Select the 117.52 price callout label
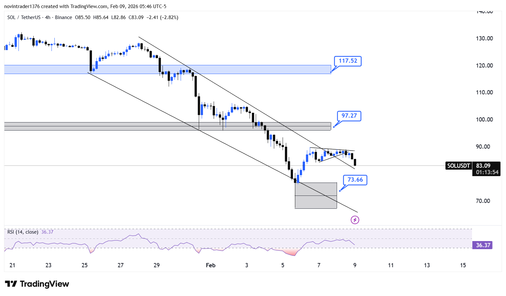 (348, 61)
